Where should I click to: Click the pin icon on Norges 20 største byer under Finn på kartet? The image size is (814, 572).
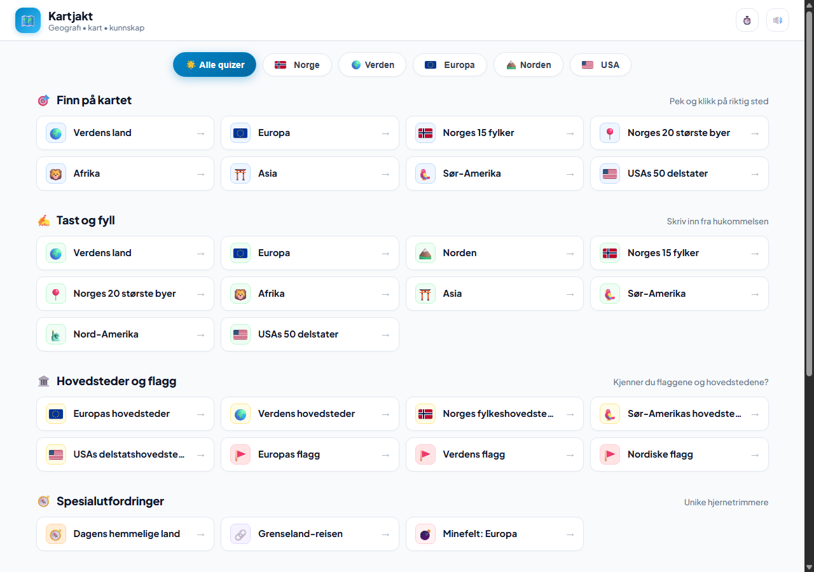pos(610,133)
